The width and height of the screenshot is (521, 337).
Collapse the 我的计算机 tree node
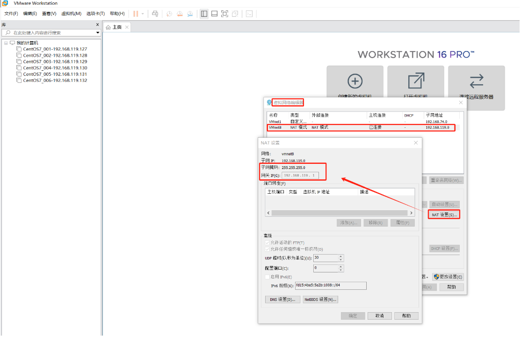6,43
